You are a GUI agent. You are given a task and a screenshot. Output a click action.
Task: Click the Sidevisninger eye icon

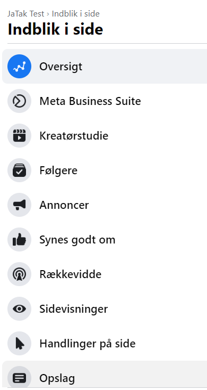click(19, 308)
